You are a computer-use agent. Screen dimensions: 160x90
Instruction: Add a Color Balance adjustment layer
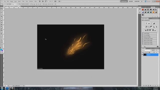(x=149, y=27)
